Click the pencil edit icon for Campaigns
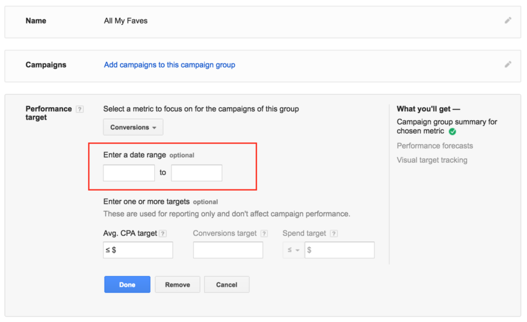 click(x=508, y=64)
